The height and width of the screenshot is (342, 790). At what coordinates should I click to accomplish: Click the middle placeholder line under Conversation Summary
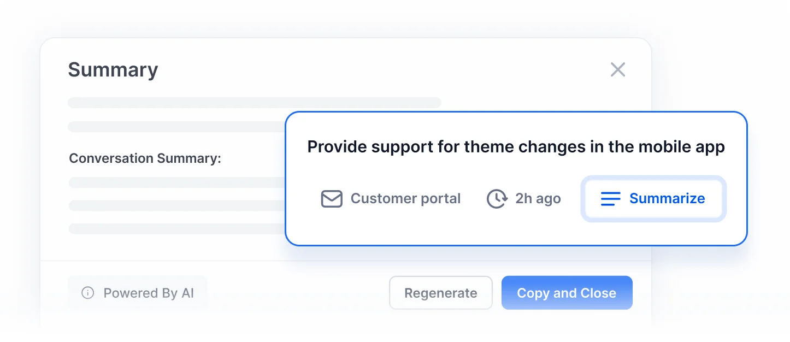click(x=176, y=205)
